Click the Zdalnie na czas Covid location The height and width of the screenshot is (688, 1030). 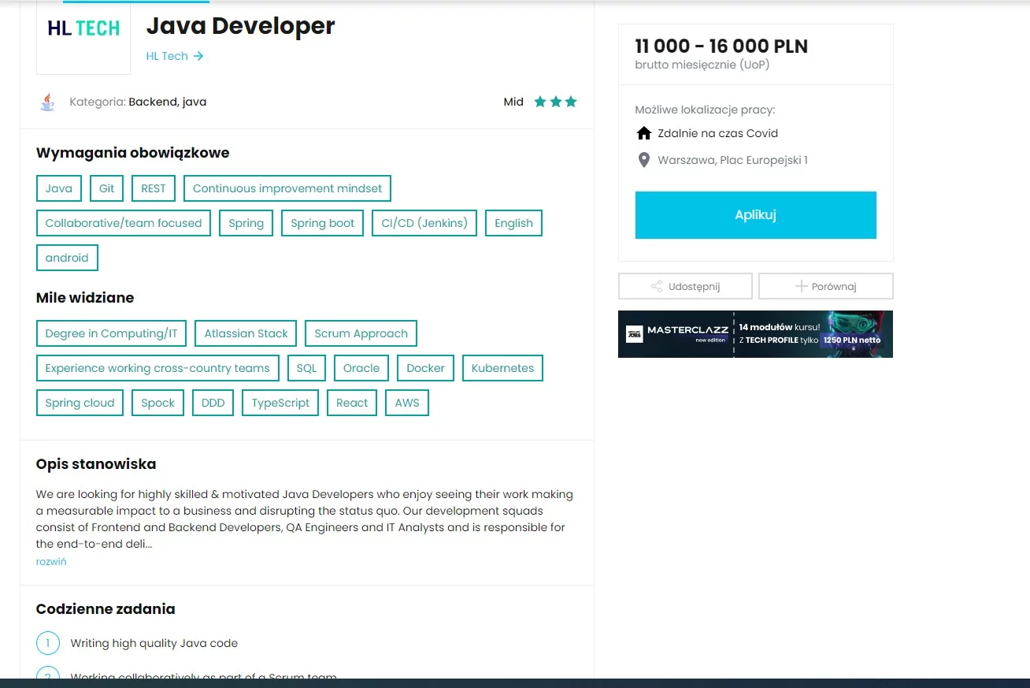(x=718, y=133)
